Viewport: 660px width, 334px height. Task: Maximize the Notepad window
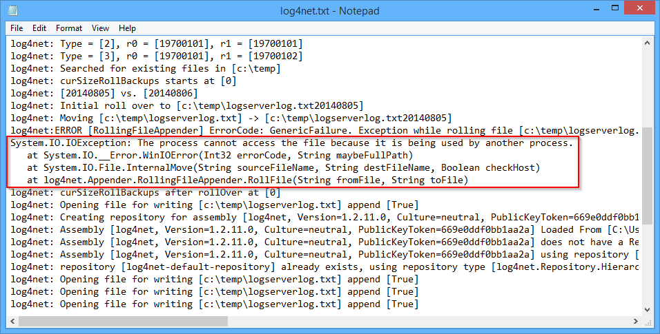(615, 8)
